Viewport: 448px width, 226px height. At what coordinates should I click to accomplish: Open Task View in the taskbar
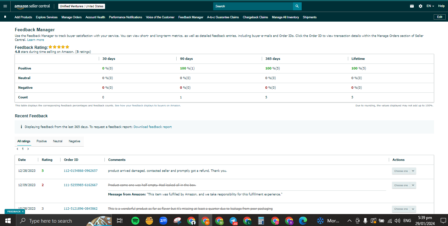(x=120, y=220)
